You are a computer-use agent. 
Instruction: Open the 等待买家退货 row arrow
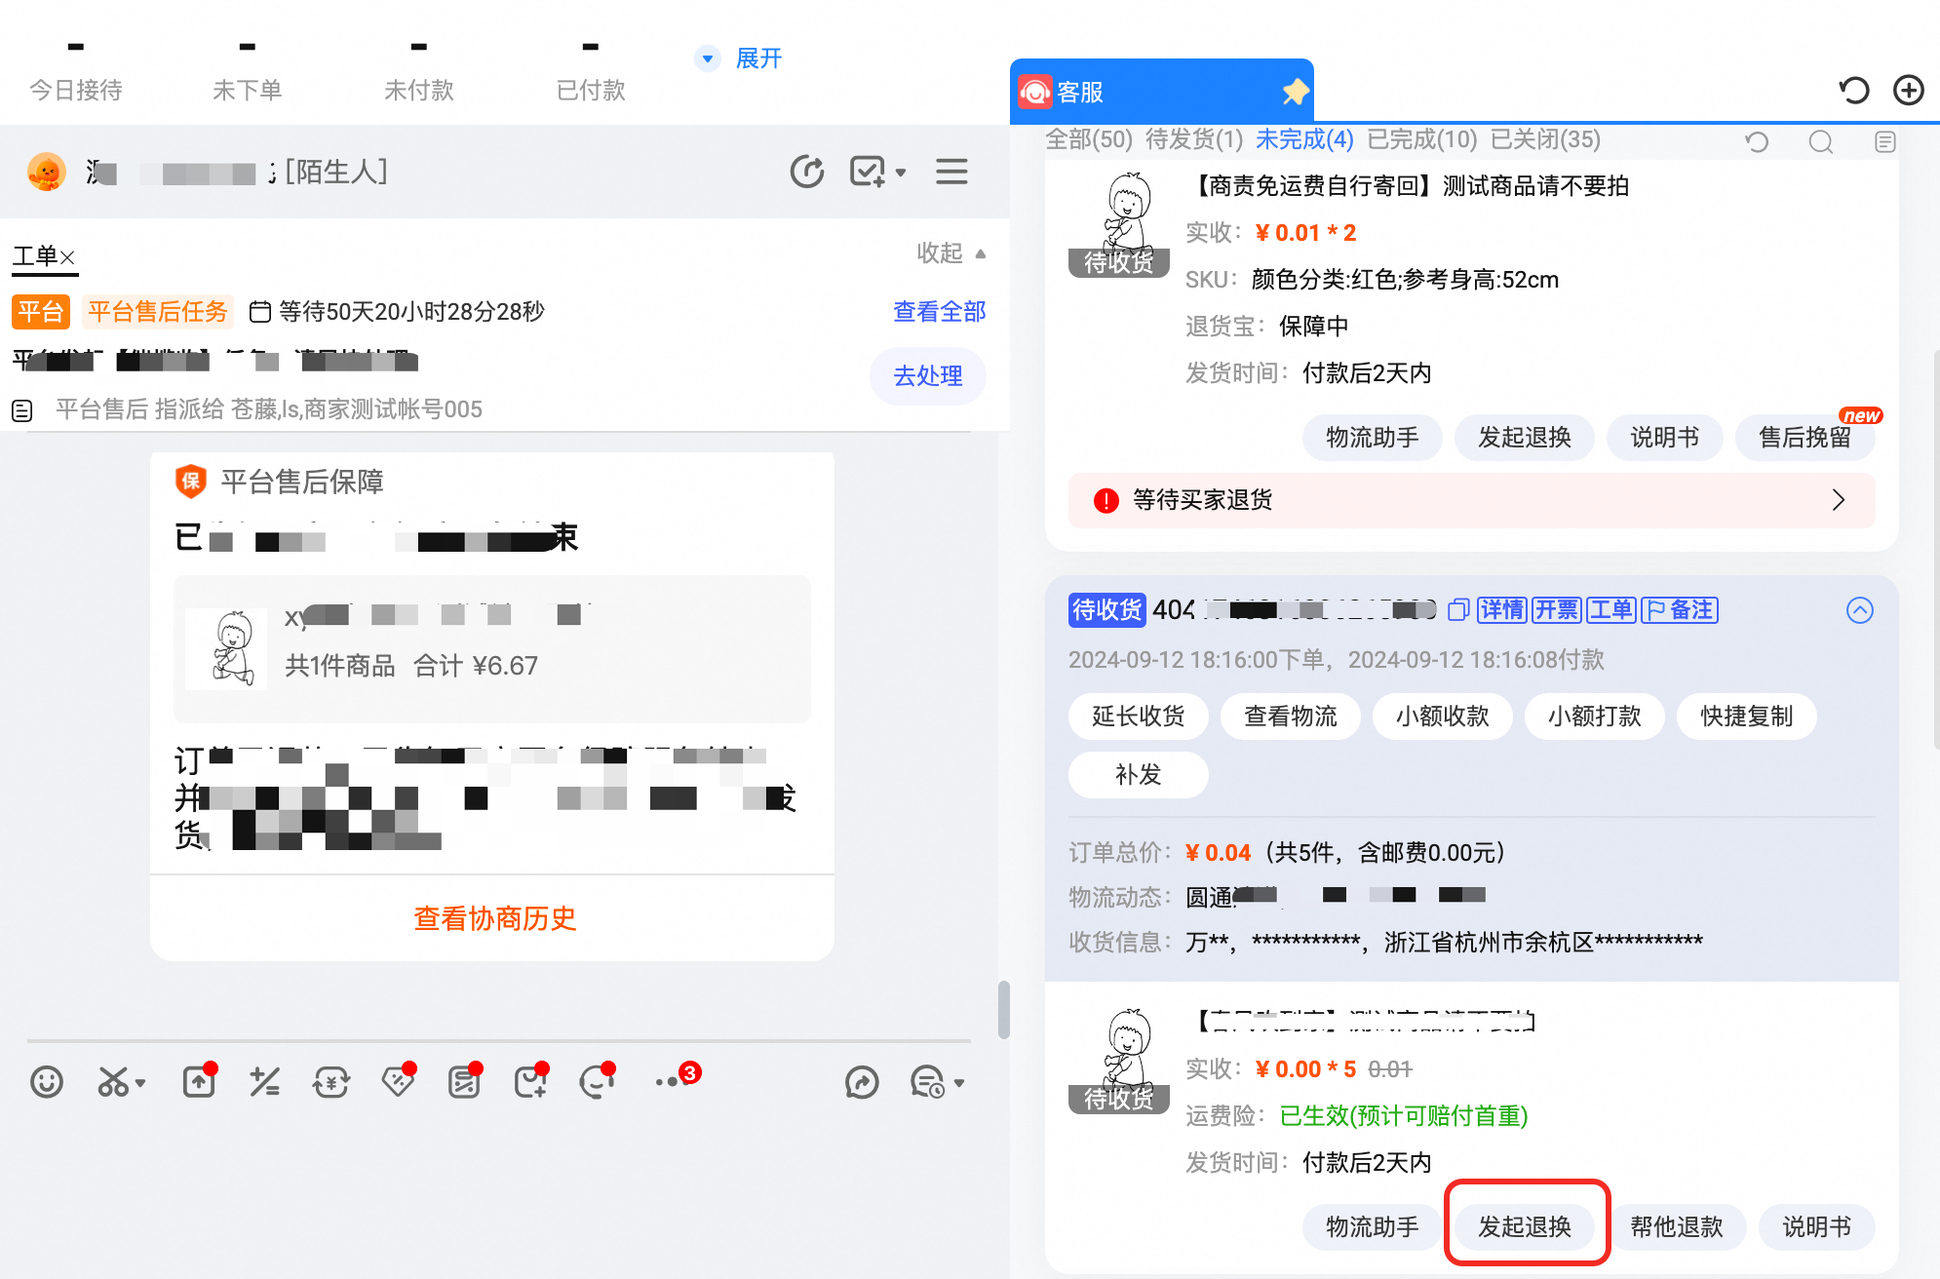pos(1839,500)
